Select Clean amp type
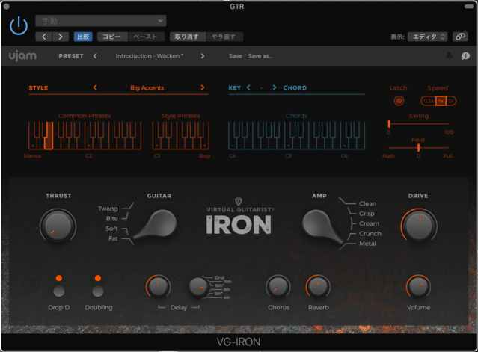478x352 pixels. [x=367, y=203]
